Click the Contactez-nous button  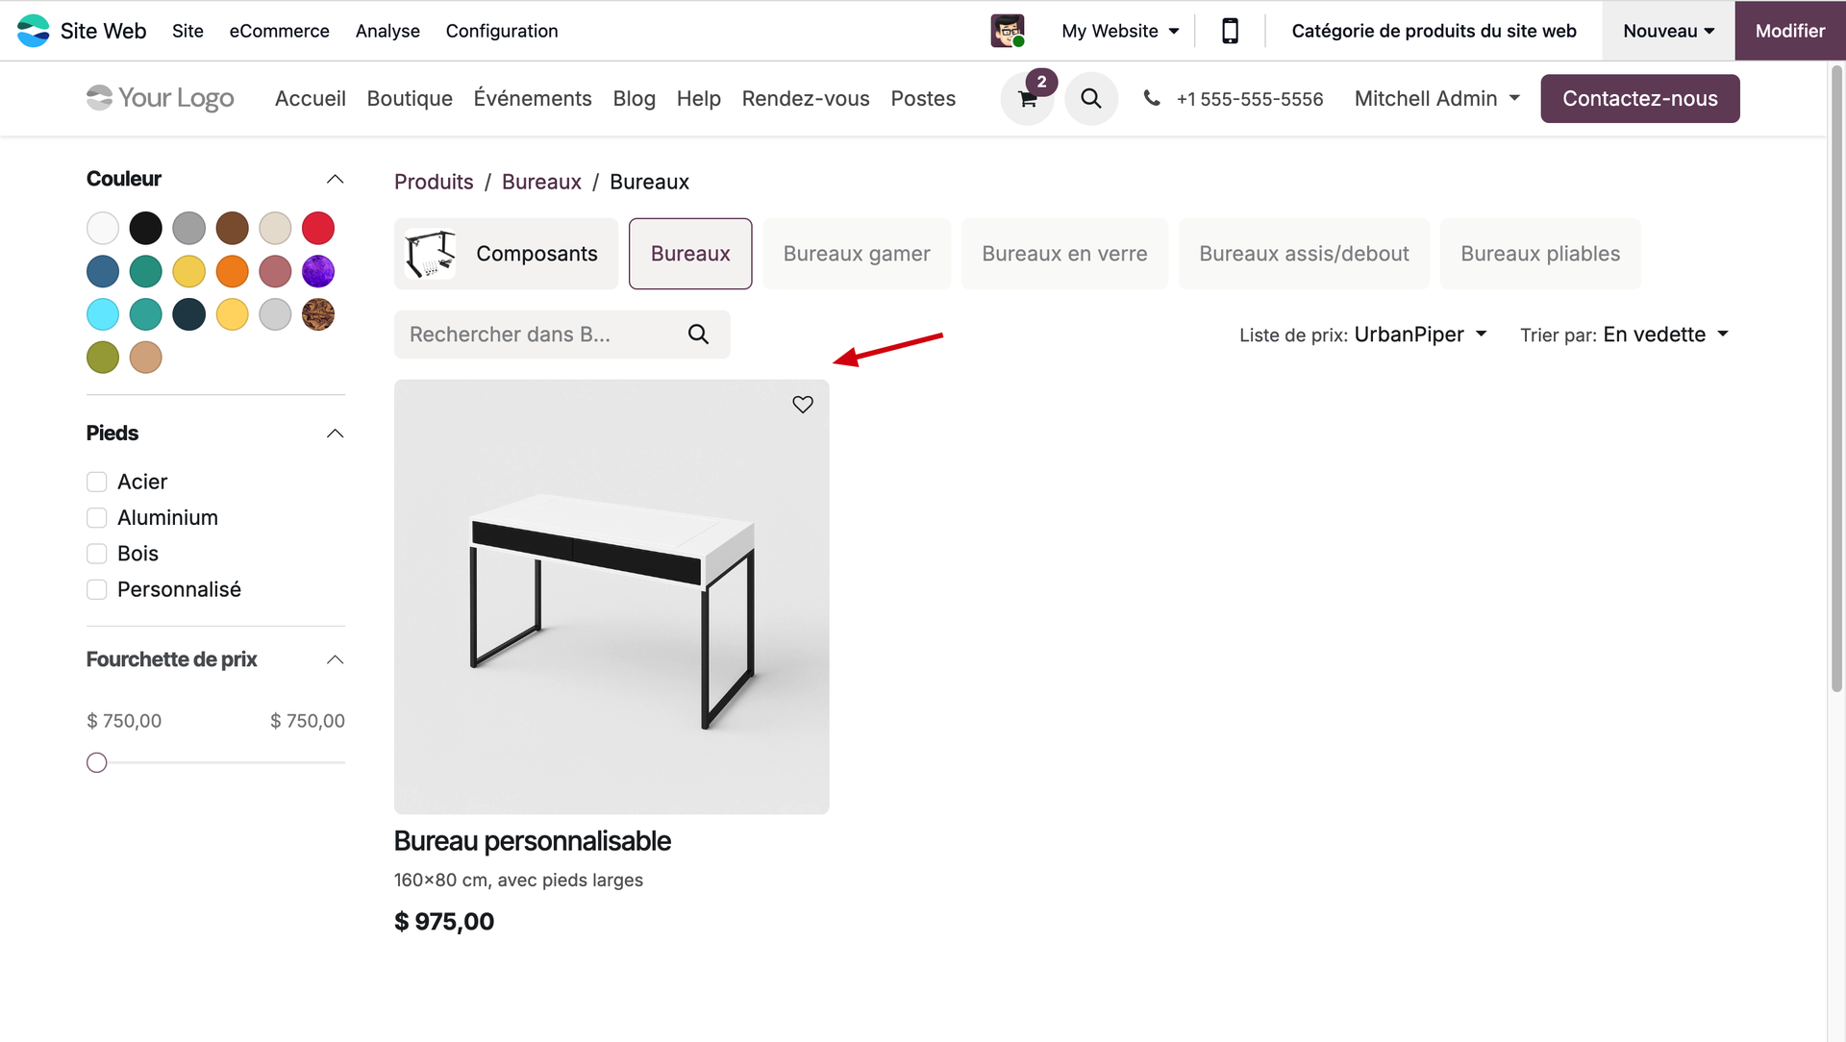click(1639, 98)
